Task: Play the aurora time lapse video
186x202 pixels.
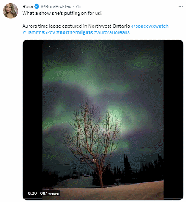Action: [103, 120]
